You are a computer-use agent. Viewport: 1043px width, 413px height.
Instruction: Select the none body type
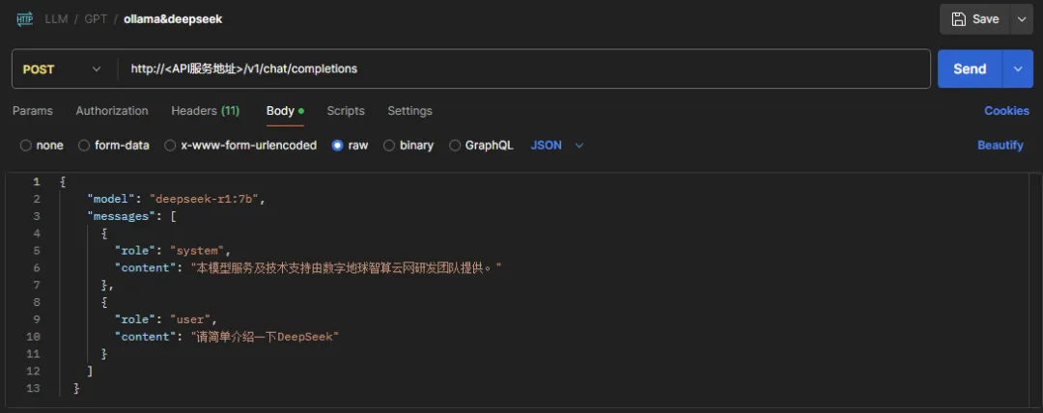click(26, 146)
